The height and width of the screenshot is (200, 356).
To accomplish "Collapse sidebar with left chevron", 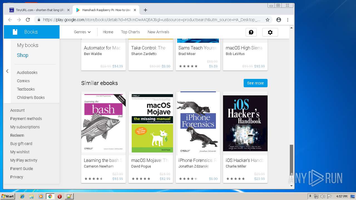I will click(x=8, y=71).
